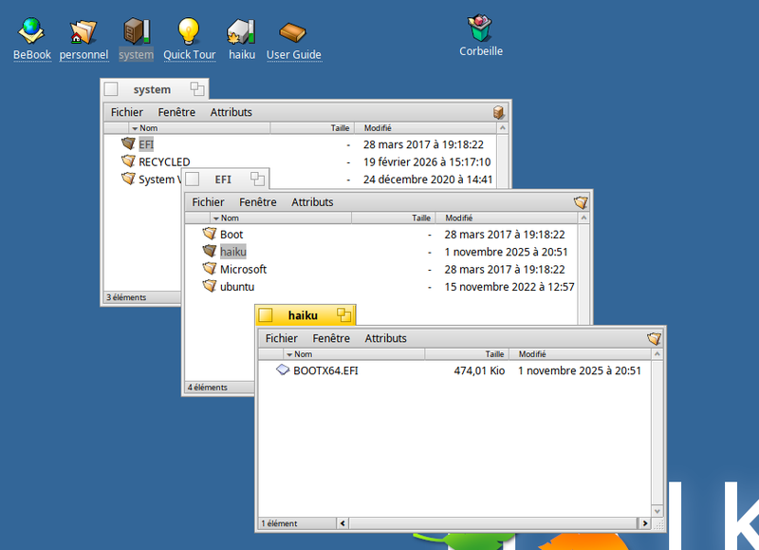
Task: Sort the EFI window by the Modifié column
Action: tap(458, 218)
